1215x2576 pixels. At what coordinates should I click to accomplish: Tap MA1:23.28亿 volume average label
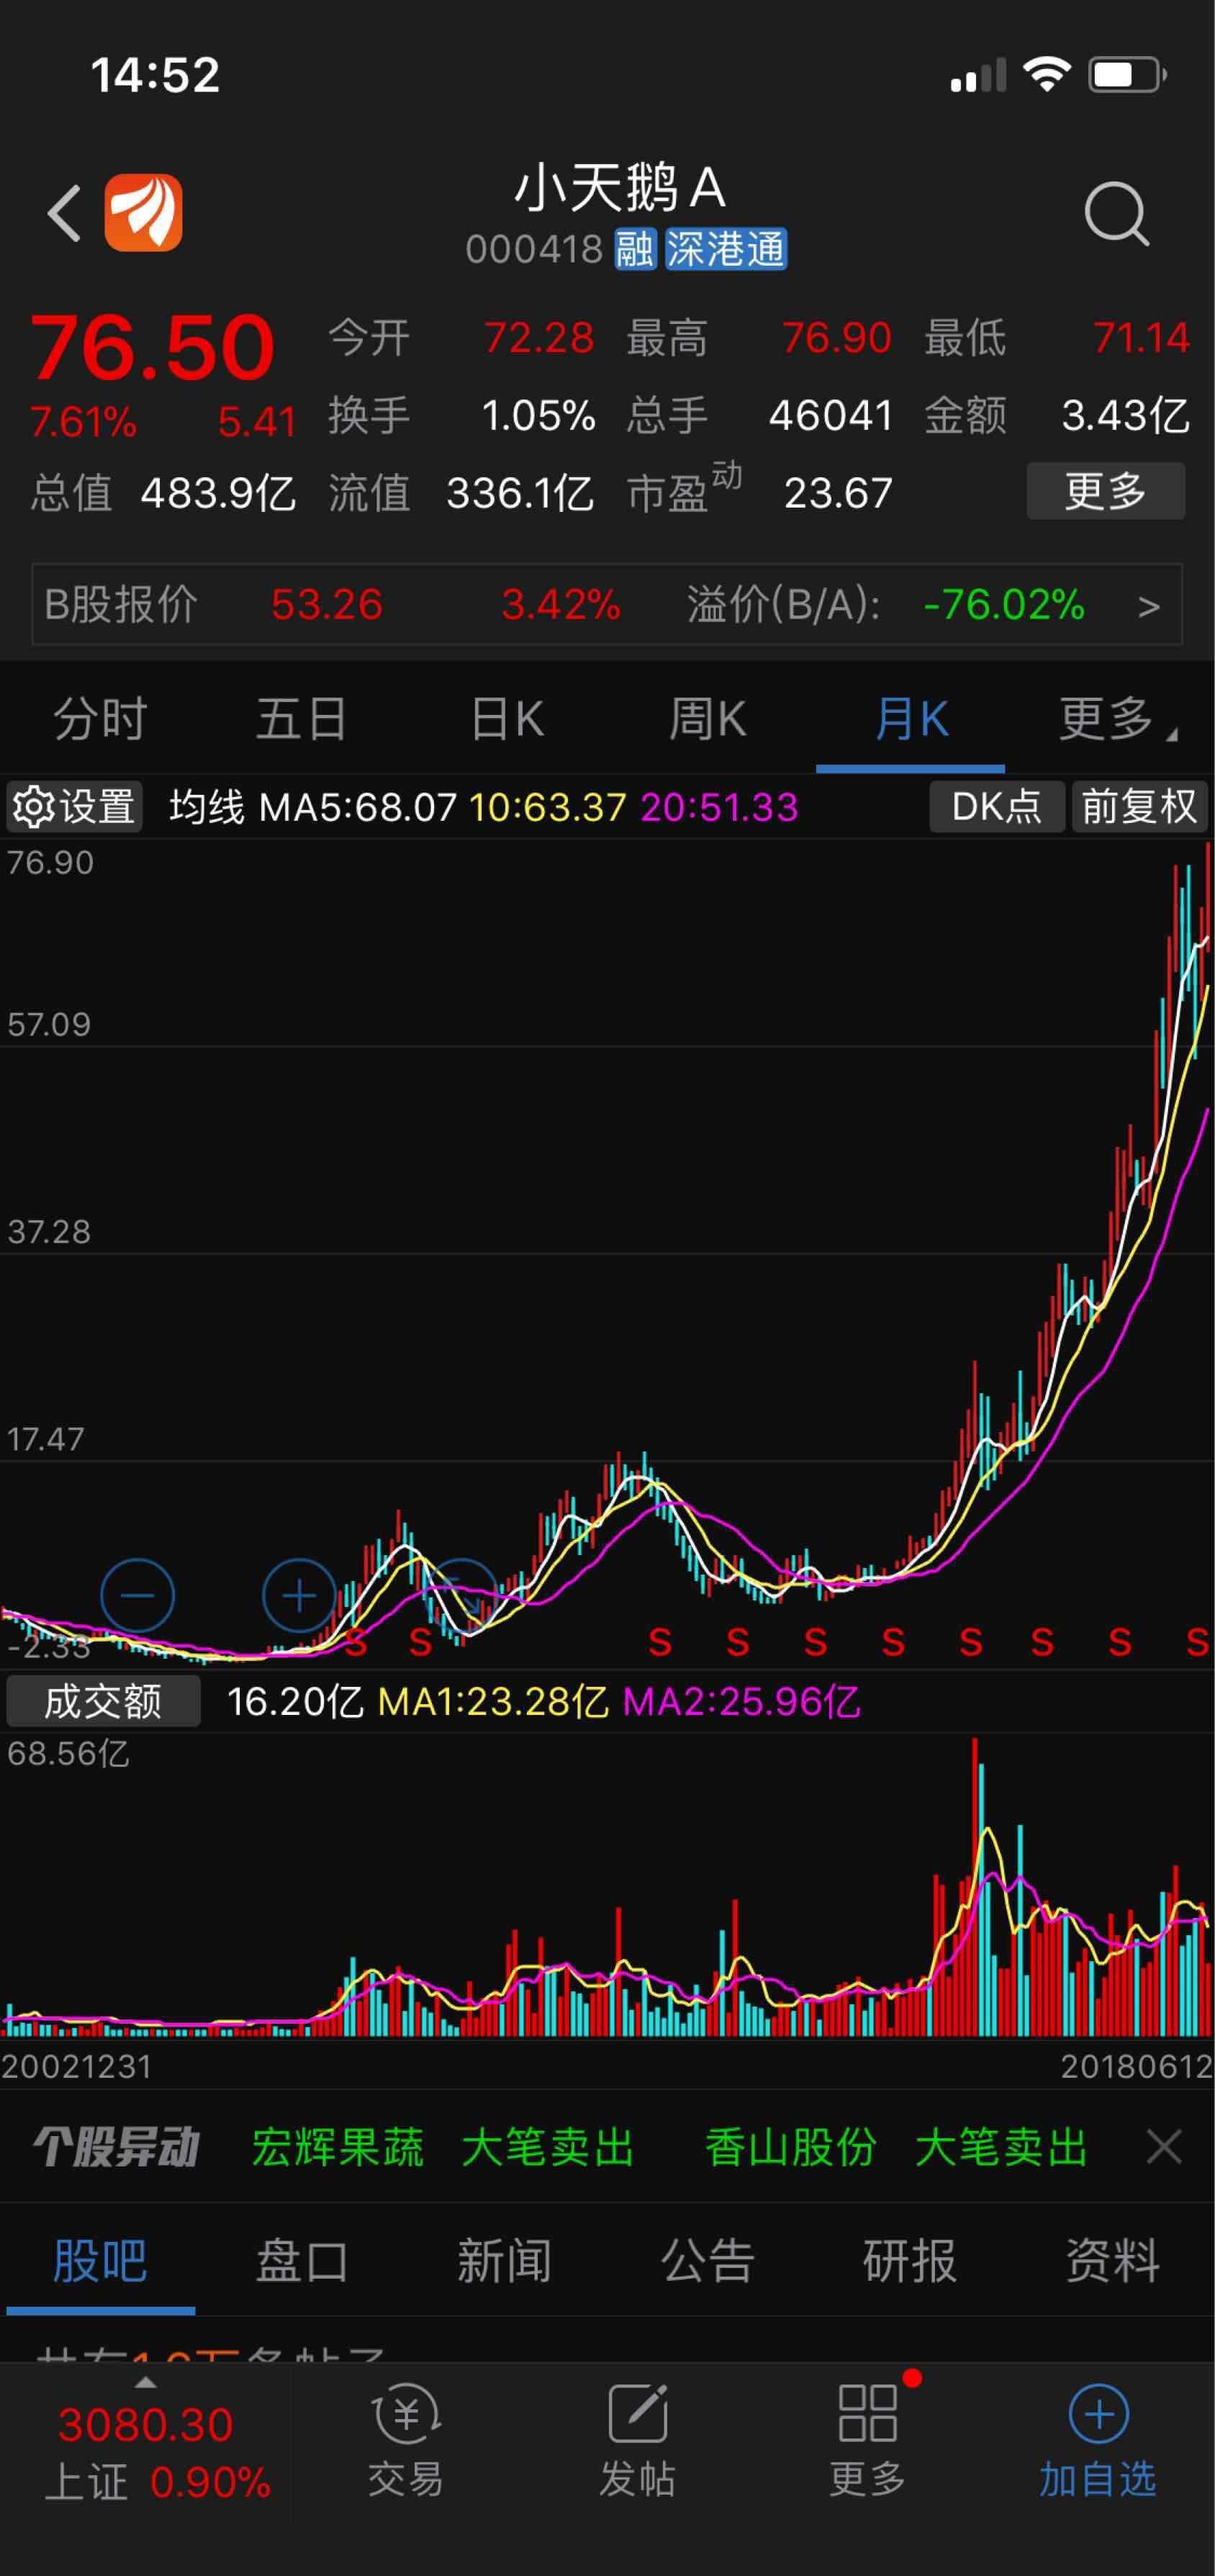pos(493,1701)
